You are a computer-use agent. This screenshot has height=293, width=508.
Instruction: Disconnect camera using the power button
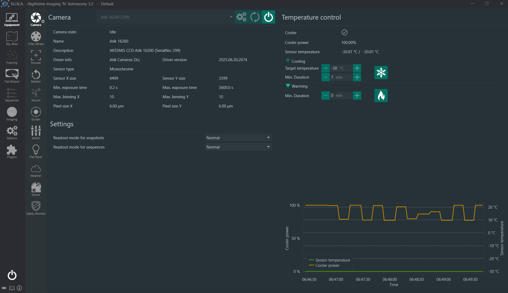(x=268, y=17)
